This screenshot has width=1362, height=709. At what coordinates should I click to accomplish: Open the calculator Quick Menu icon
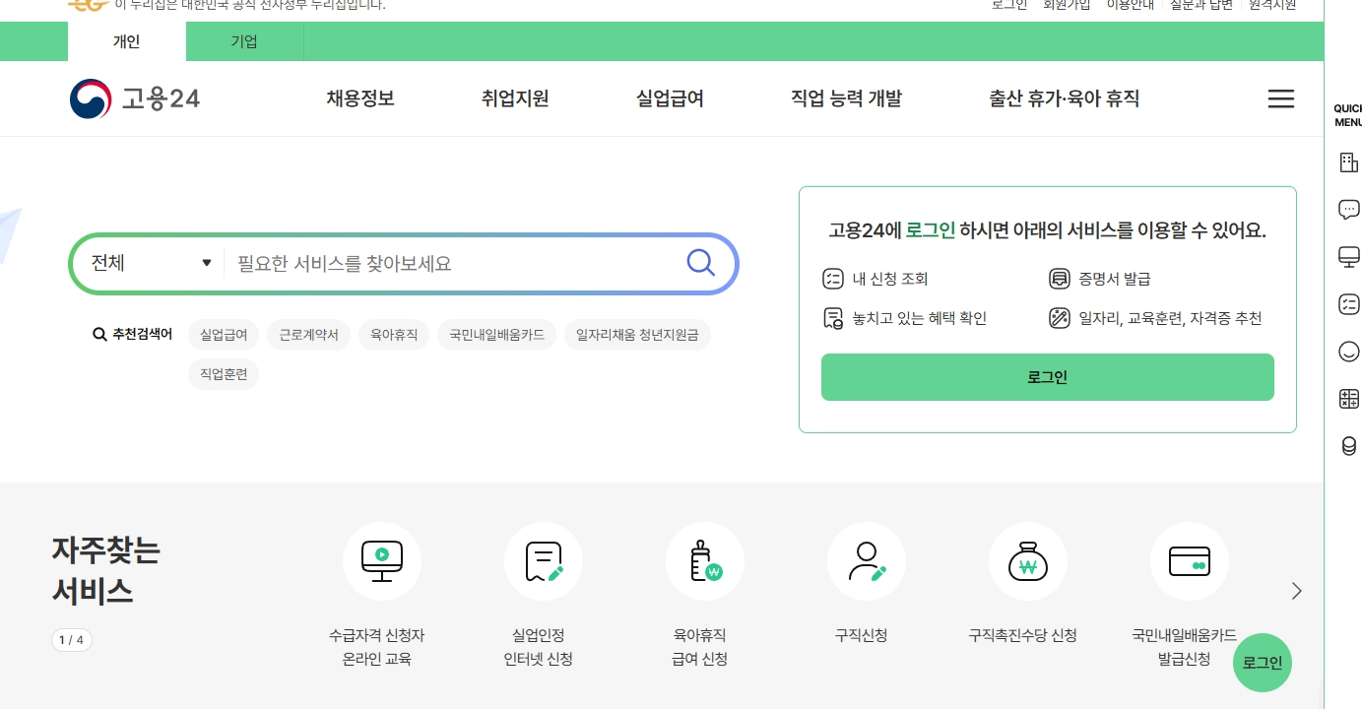pos(1348,399)
